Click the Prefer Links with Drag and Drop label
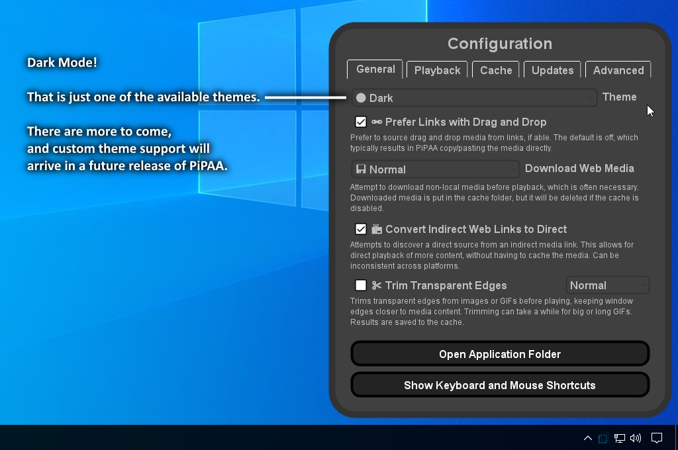The width and height of the screenshot is (678, 450). pos(465,122)
